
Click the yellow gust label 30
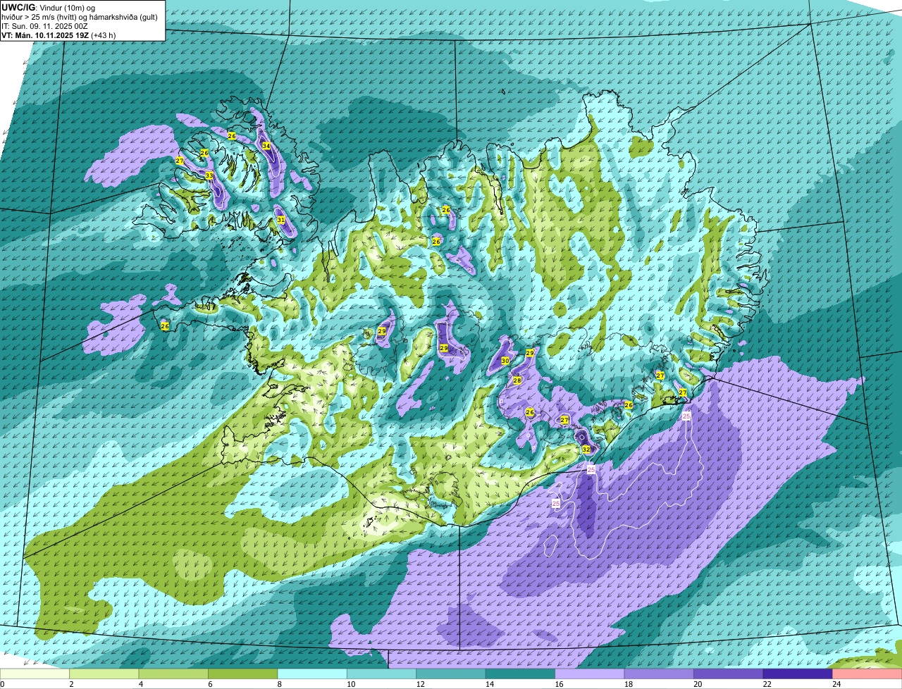point(505,361)
